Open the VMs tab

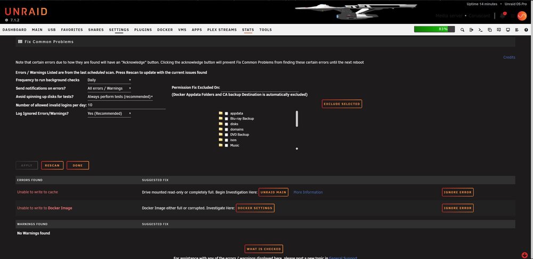point(182,30)
